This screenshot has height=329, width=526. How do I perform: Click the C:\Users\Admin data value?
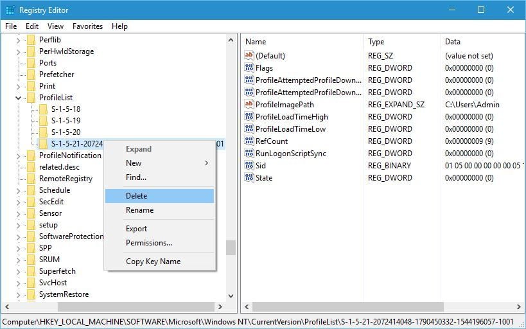pos(472,104)
